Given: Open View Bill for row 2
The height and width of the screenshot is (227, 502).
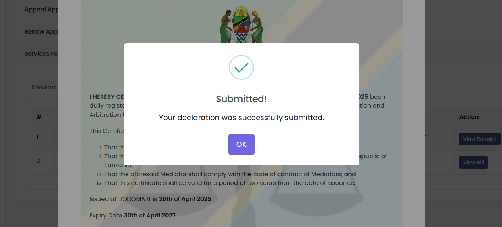Looking at the screenshot, I should click(473, 163).
